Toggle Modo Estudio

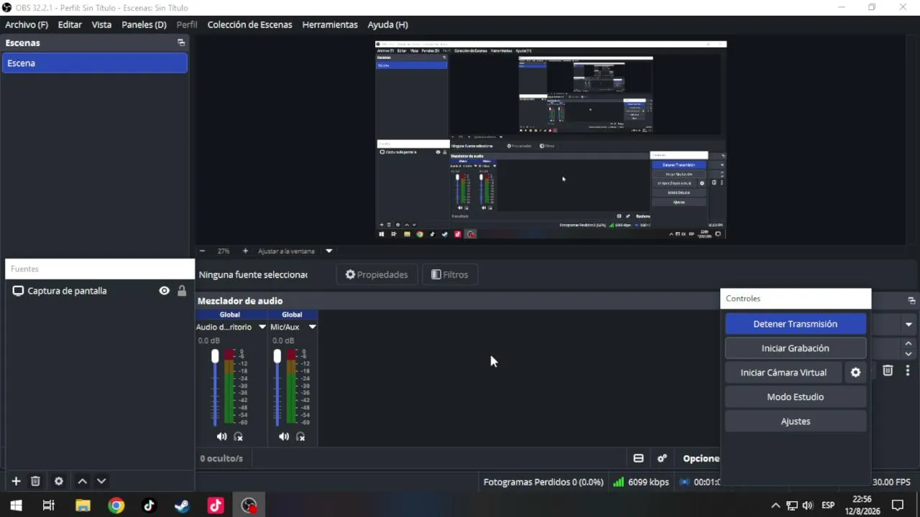(795, 397)
